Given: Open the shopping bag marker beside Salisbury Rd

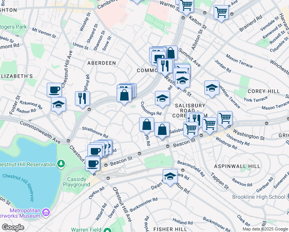Looking at the screenshot, I should (x=162, y=130).
